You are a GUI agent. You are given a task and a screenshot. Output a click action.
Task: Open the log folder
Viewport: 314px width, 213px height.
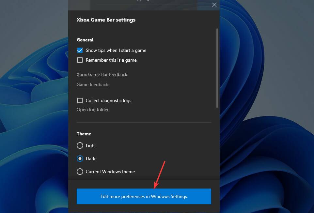(x=92, y=110)
